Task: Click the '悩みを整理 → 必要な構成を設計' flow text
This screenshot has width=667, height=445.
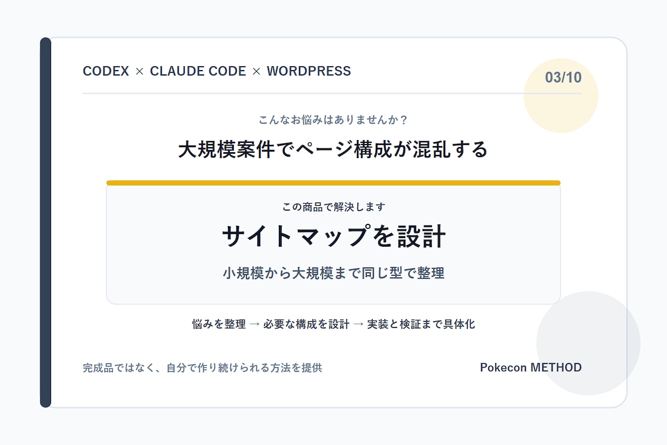Action: click(271, 324)
